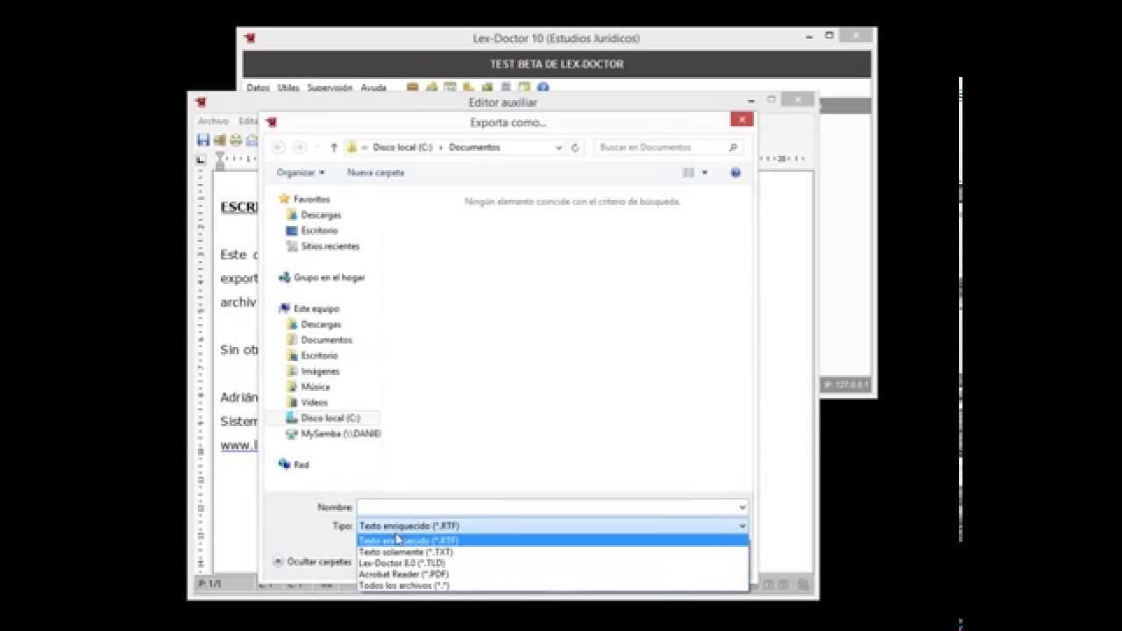Choose the highlighted Texto enriquecido (*.RTF) list option
Screen dimensions: 1122x631
(x=552, y=541)
